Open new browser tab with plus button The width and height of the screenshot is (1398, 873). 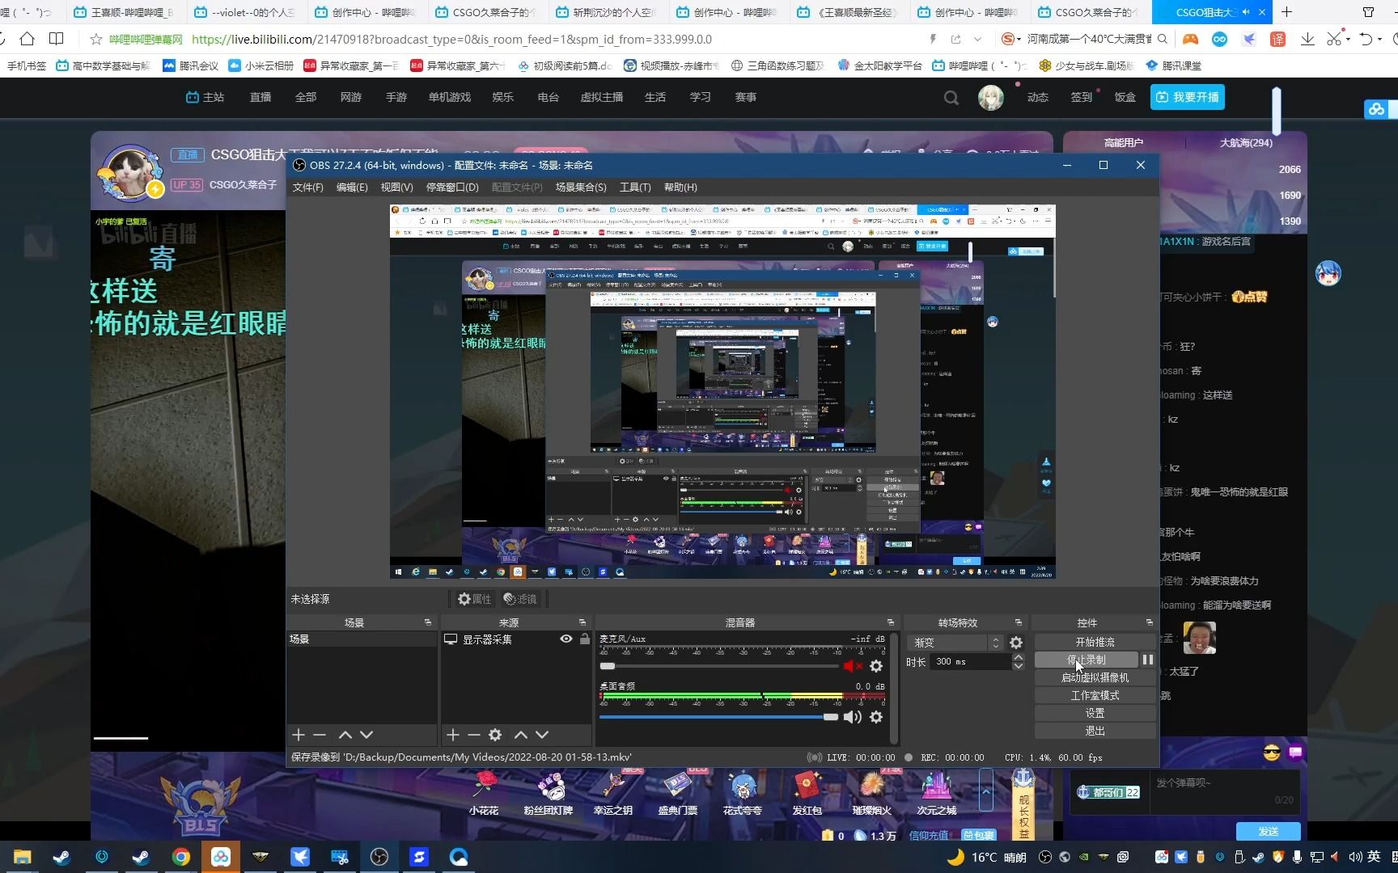click(x=1287, y=12)
